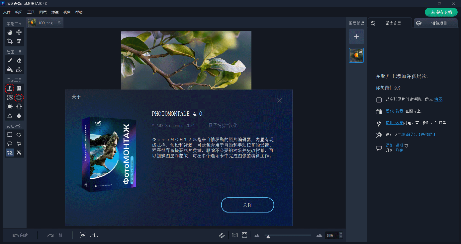Open the 视窗 View menu
This screenshot has width=461, height=244.
coord(67,12)
